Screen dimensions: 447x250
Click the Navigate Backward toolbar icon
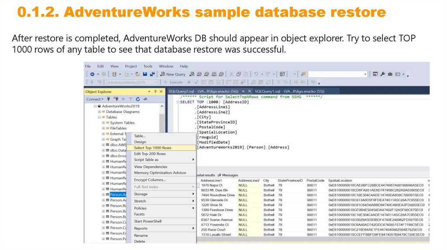click(92, 74)
